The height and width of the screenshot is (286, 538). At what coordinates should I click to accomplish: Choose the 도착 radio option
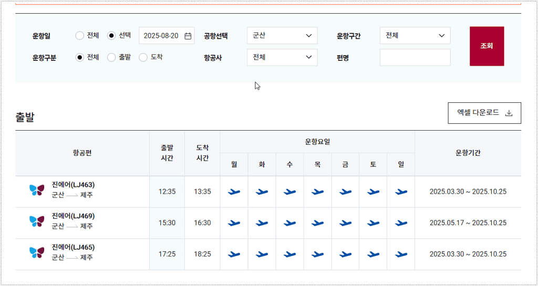coord(143,58)
